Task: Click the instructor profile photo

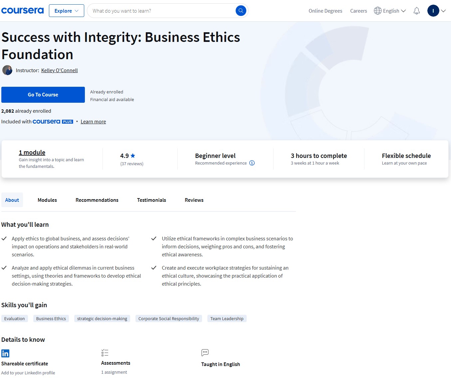Action: [7, 70]
